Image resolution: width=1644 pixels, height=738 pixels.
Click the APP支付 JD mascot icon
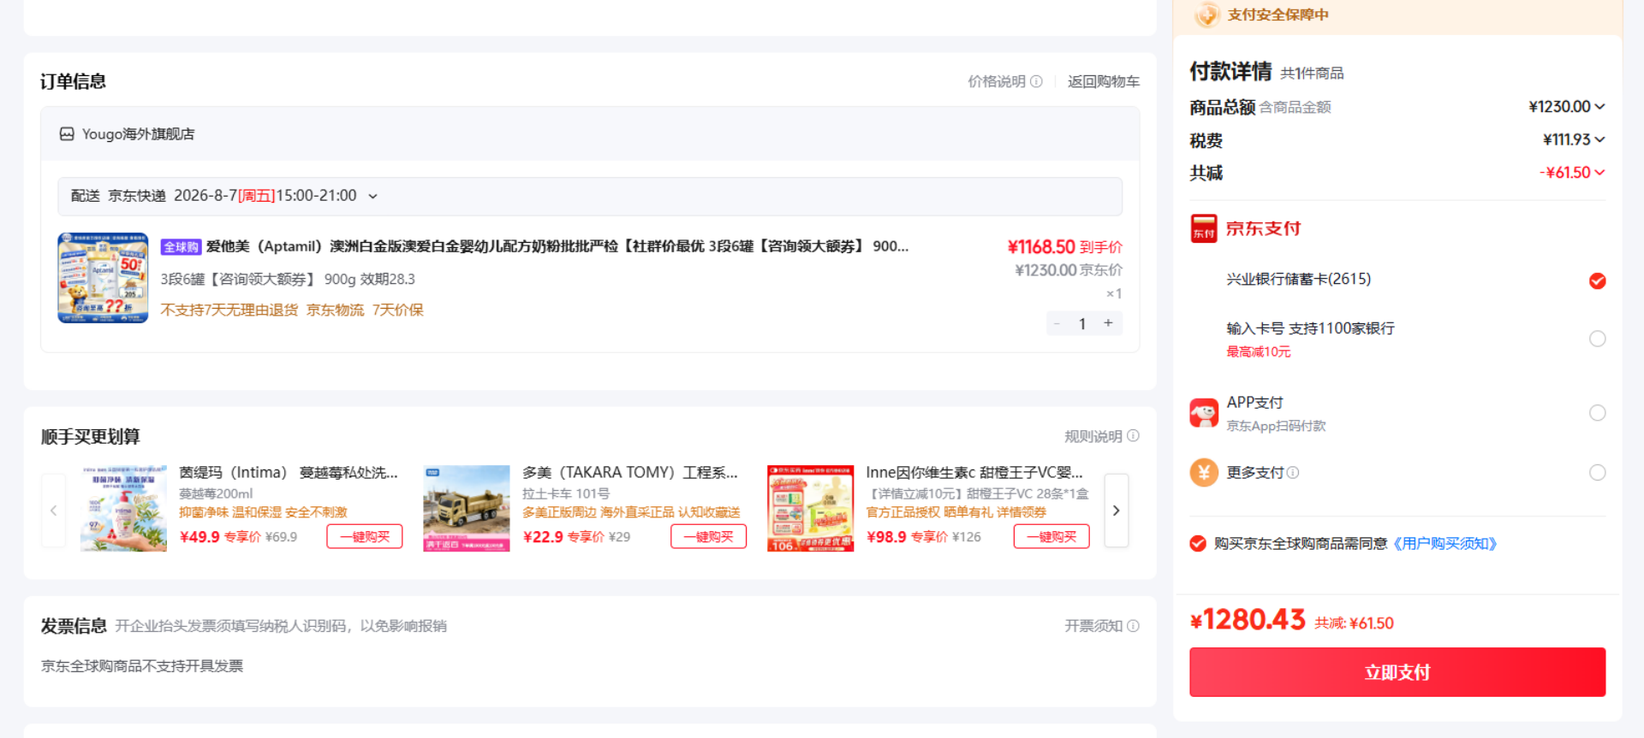pos(1204,413)
